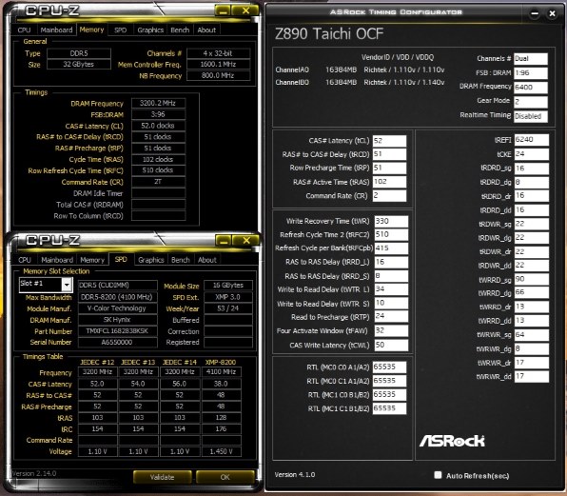Click the tWRWR_dd field

pyautogui.click(x=532, y=376)
